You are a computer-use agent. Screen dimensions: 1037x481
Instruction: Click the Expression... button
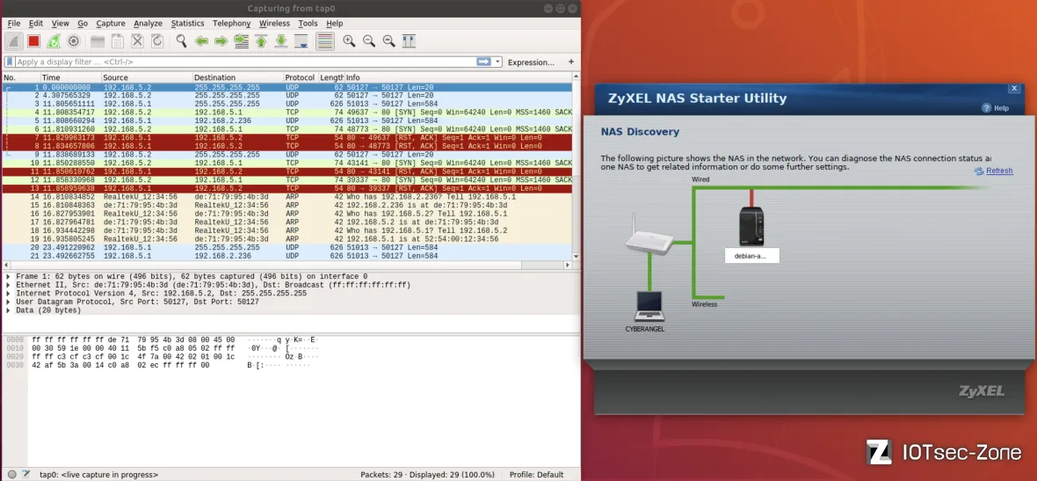click(531, 62)
